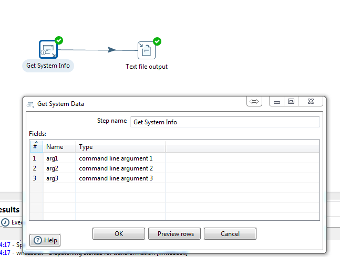Viewport: 340px width, 257px height.
Task: Sort fields by the # column header
Action: [x=36, y=146]
